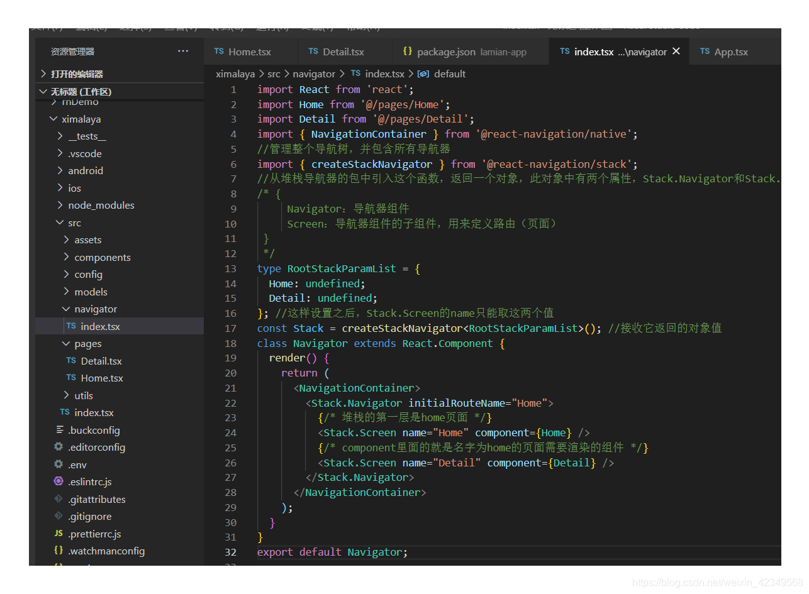
Task: Expand the models folder
Action: click(x=120, y=292)
